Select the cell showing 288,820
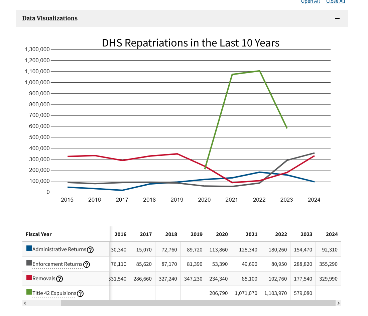Screen dimensions: 368x316 pos(303,264)
